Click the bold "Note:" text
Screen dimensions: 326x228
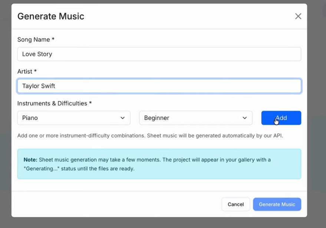coord(30,160)
